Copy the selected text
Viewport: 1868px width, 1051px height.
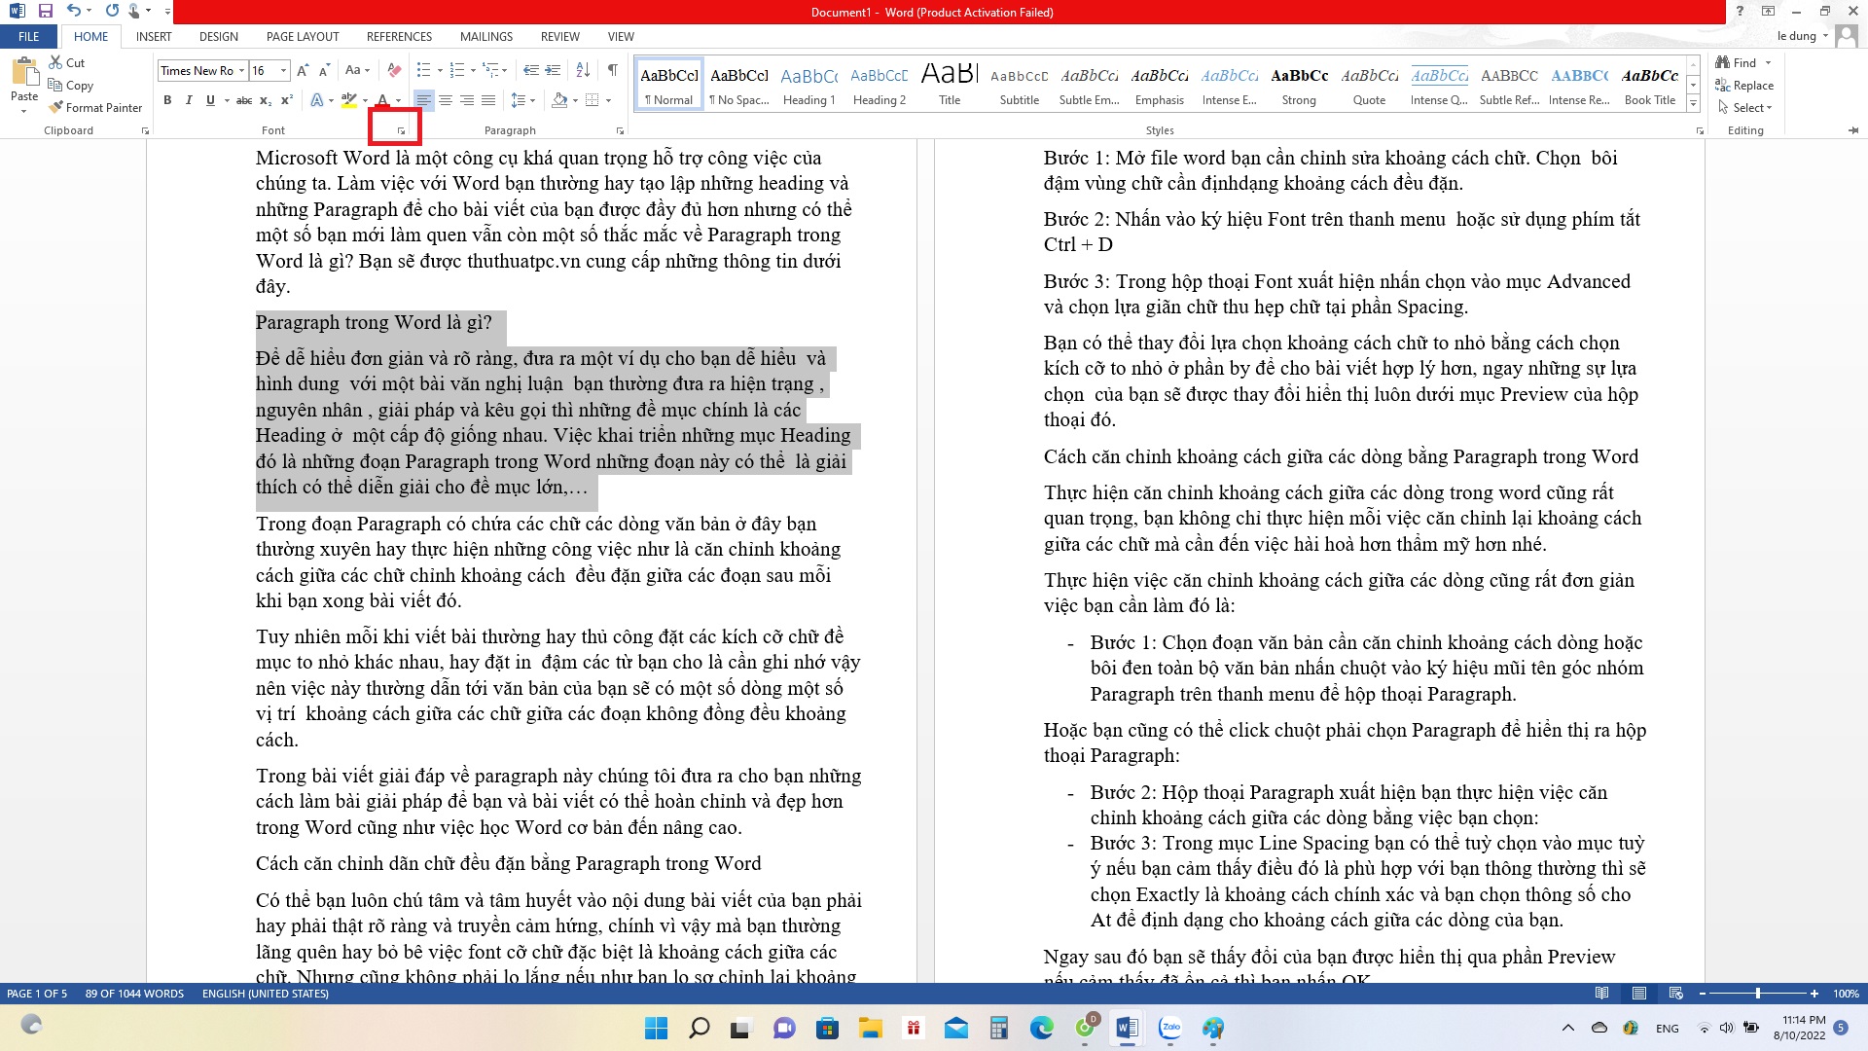[x=70, y=85]
